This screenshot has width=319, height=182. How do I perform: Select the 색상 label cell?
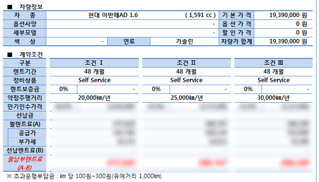[25, 42]
